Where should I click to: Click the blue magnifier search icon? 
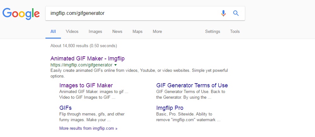click(236, 13)
